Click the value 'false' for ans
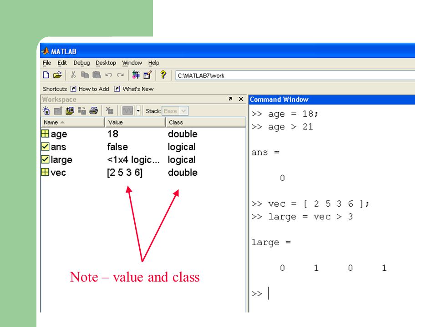This screenshot has width=437, height=327. pyautogui.click(x=117, y=147)
